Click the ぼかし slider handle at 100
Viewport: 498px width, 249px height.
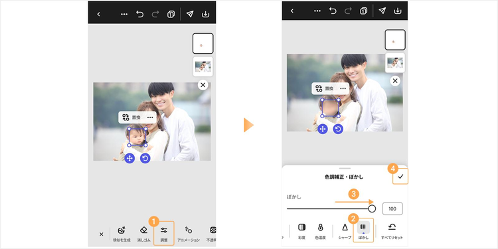pos(372,208)
